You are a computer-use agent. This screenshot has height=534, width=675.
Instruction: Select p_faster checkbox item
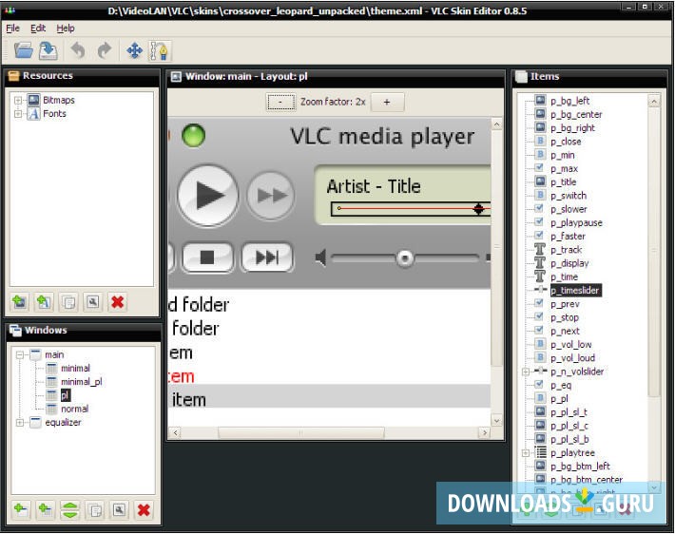[568, 236]
